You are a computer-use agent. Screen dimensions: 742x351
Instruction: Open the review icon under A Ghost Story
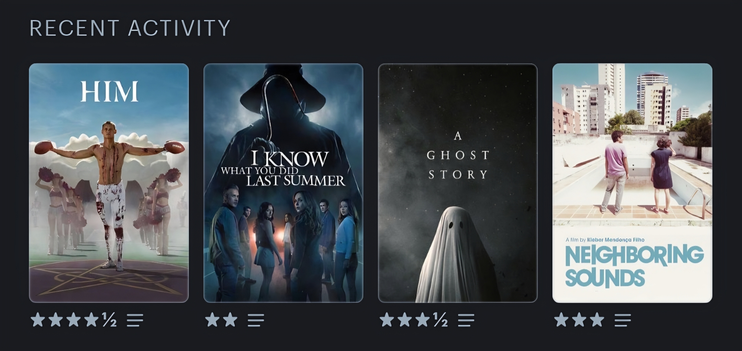pos(466,320)
